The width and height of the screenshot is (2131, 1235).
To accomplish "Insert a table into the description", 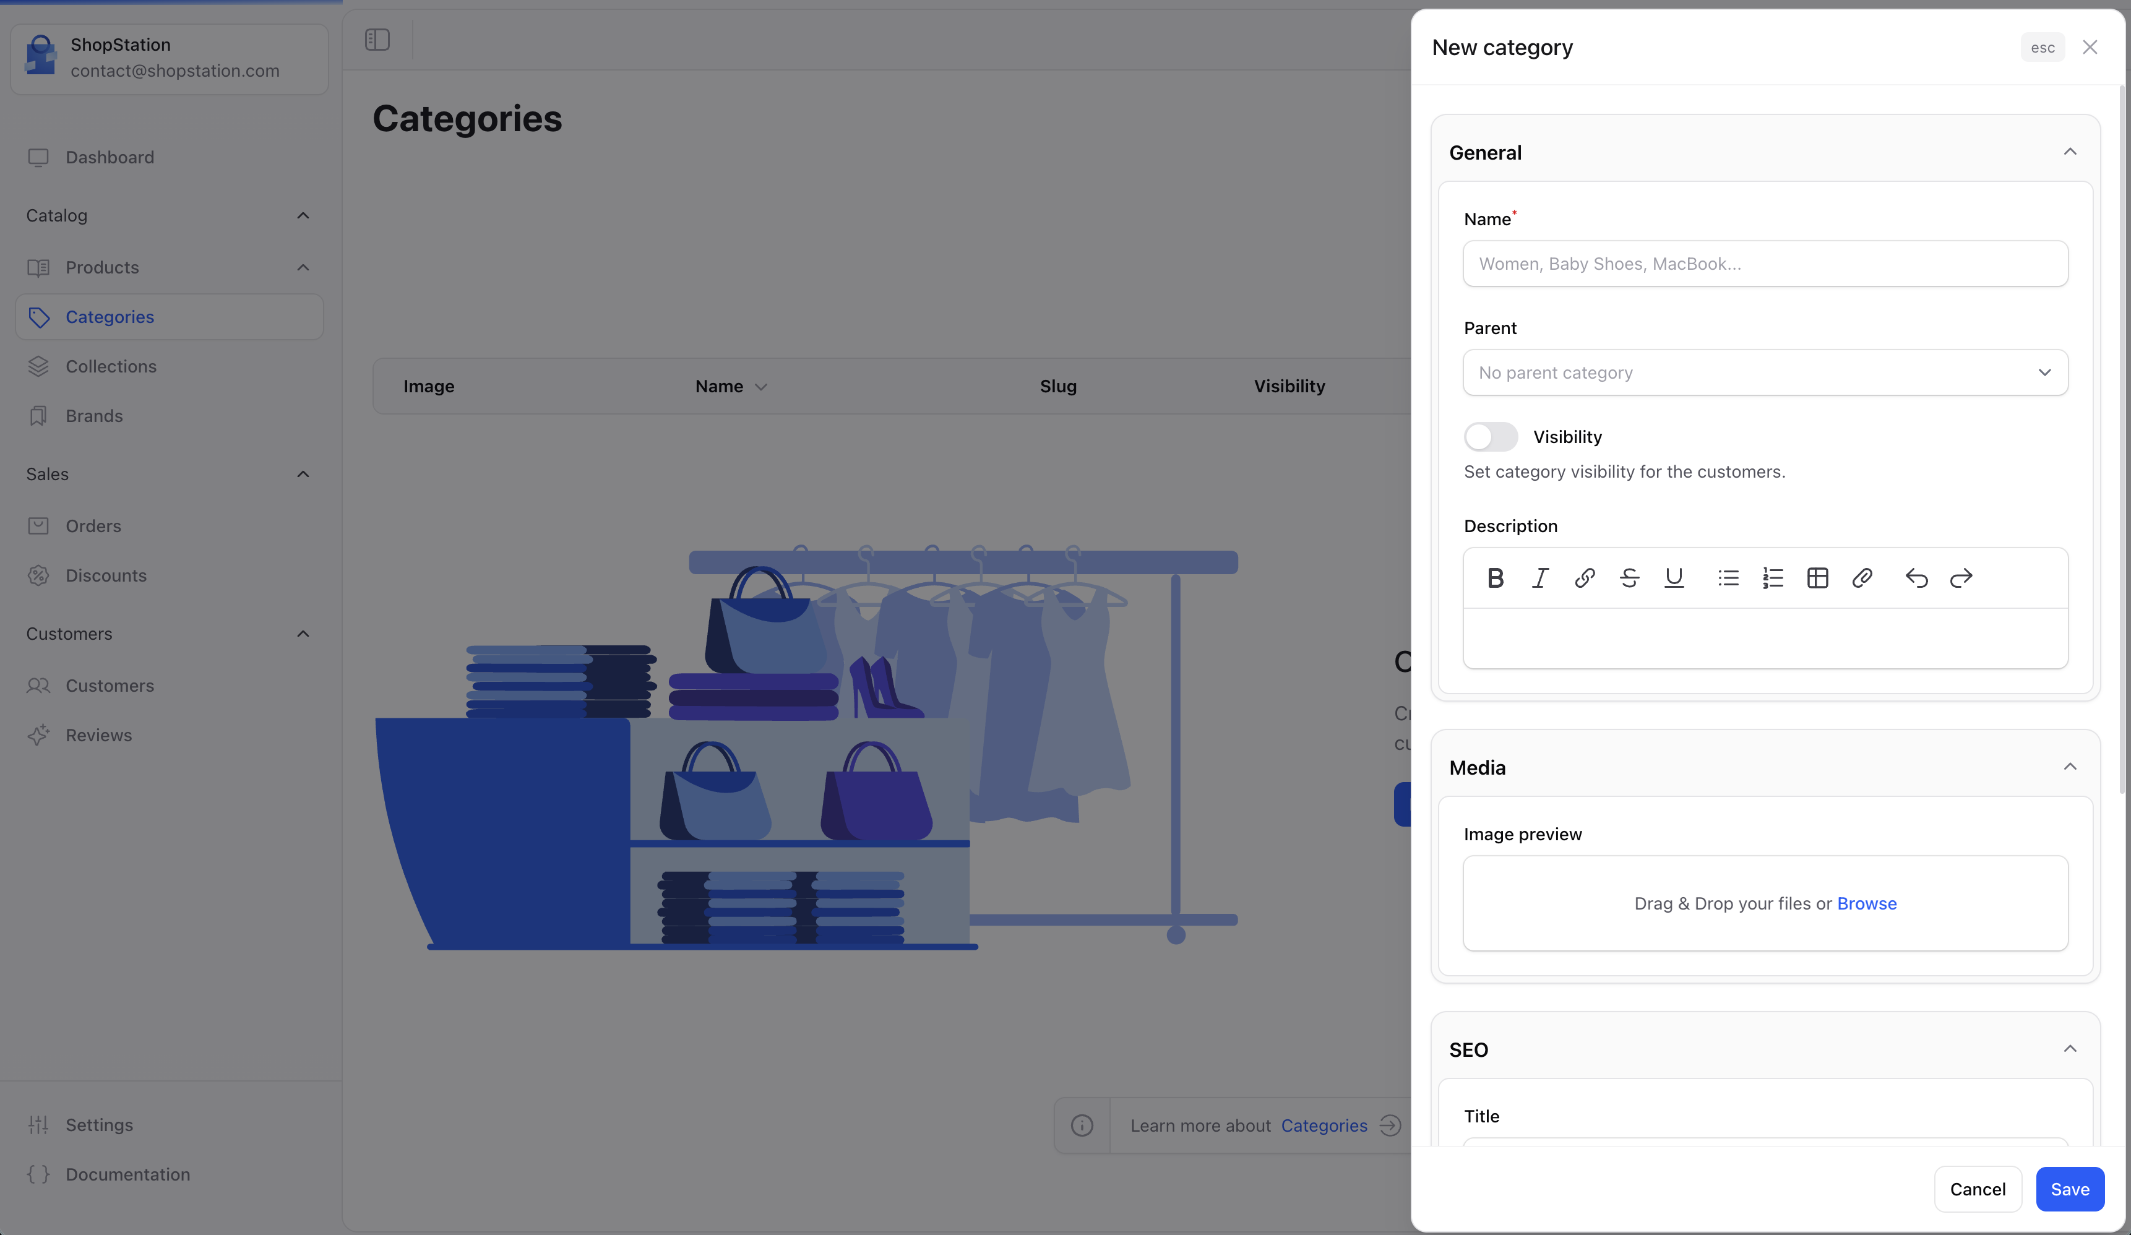I will (x=1818, y=578).
